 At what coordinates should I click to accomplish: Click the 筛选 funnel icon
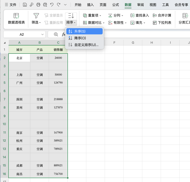pos(36,16)
